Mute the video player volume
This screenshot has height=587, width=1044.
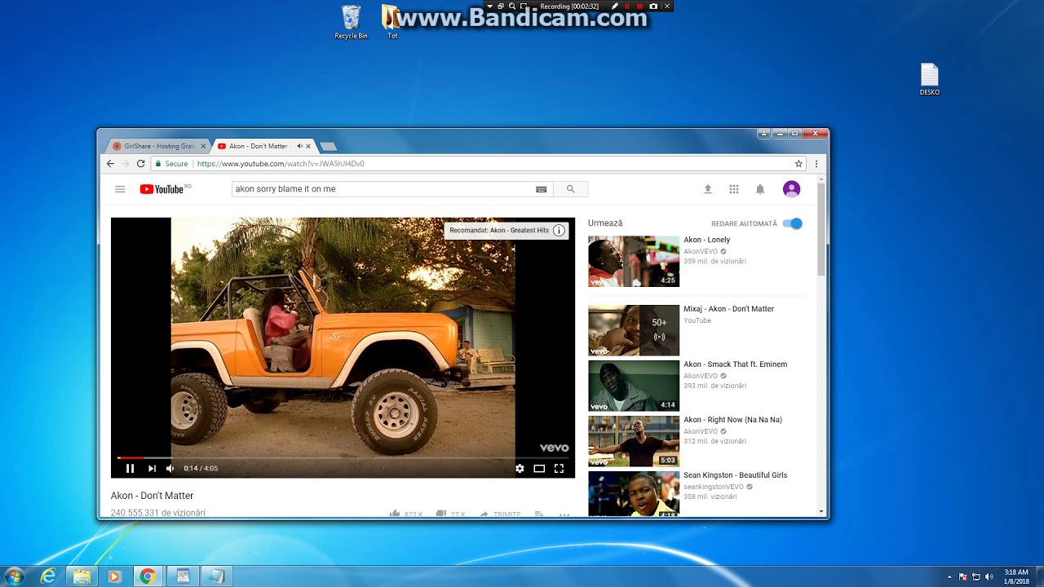(x=170, y=469)
